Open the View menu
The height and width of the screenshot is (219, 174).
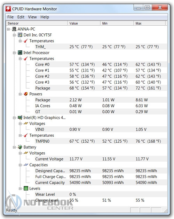click(x=32, y=17)
